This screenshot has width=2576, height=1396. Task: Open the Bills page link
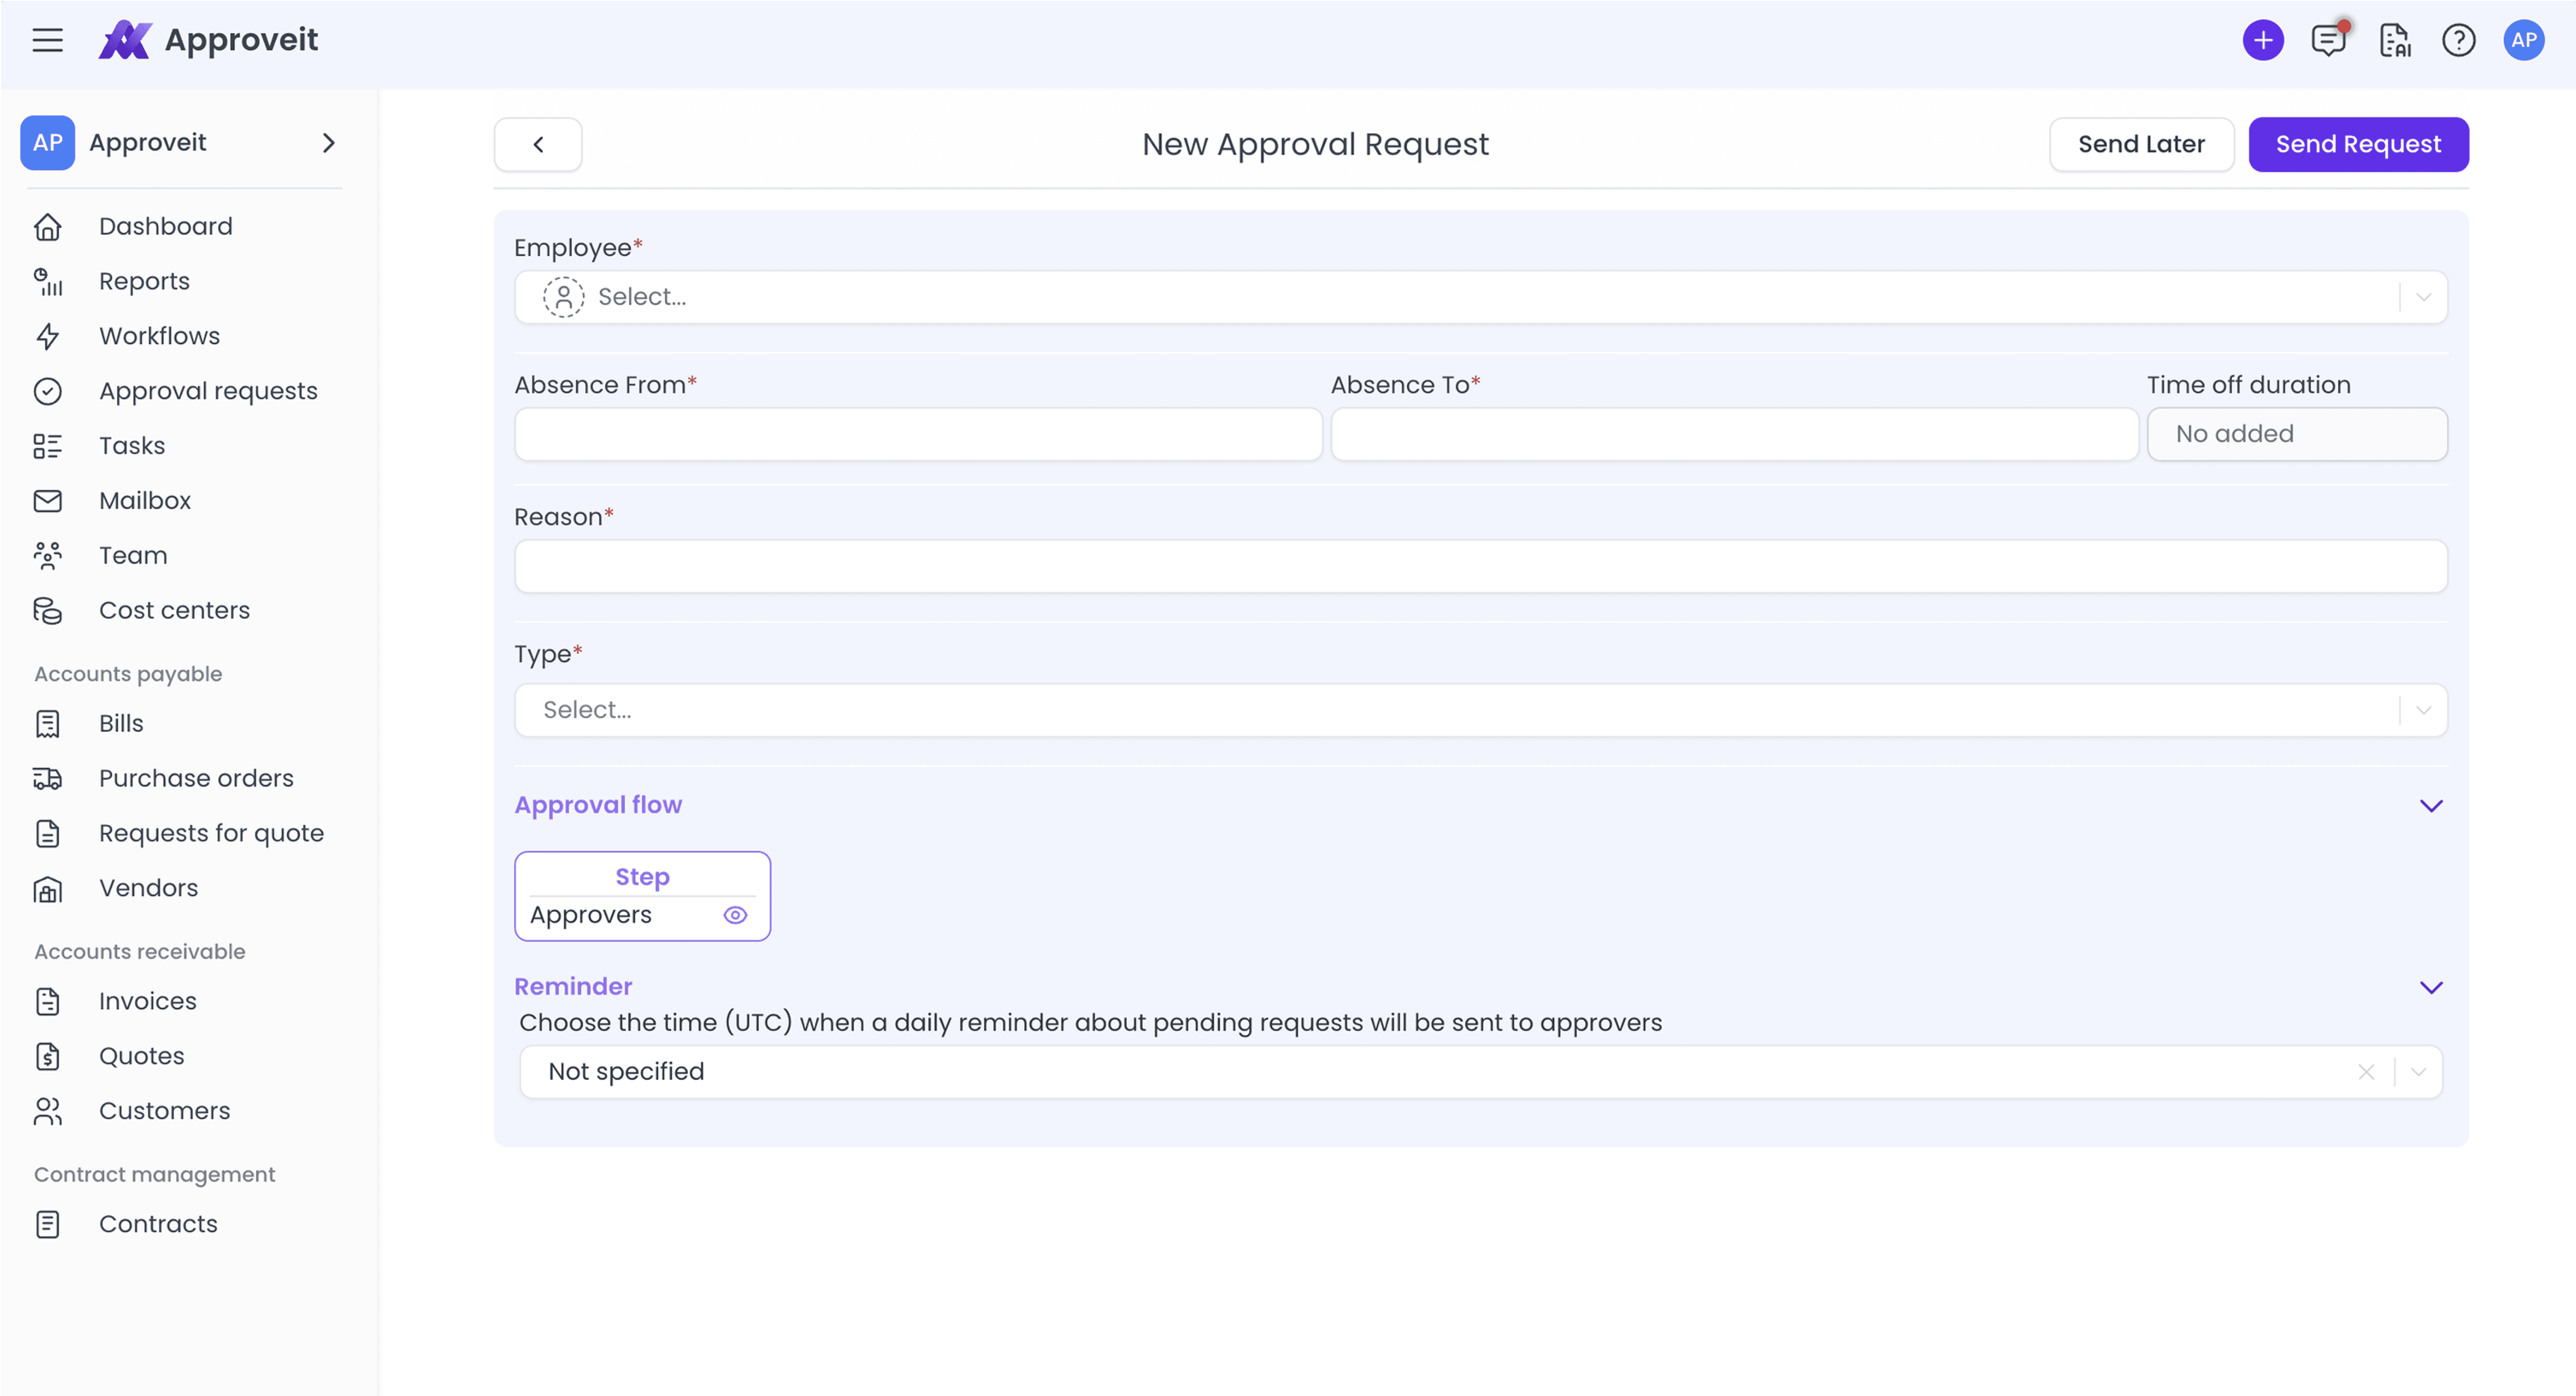[x=122, y=723]
